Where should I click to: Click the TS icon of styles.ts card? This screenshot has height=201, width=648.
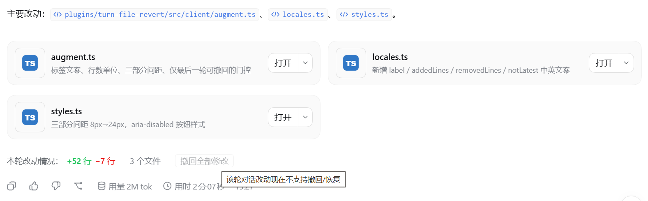coord(30,117)
